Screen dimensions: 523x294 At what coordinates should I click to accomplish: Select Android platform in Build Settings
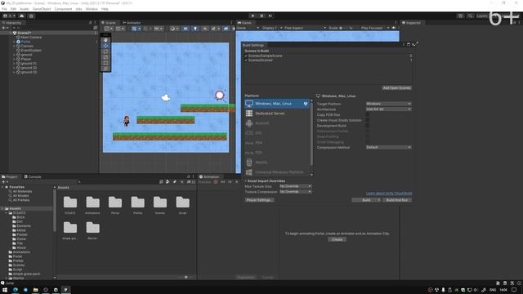[x=277, y=123]
